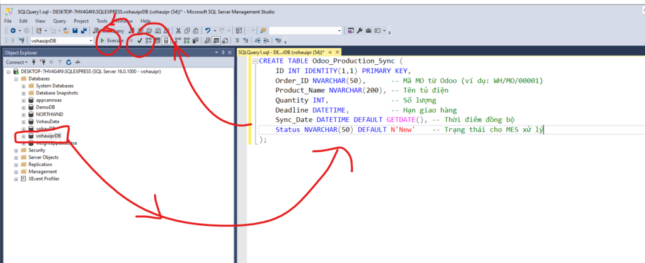
Task: Click the Parse query checkmark icon
Action: 140,40
